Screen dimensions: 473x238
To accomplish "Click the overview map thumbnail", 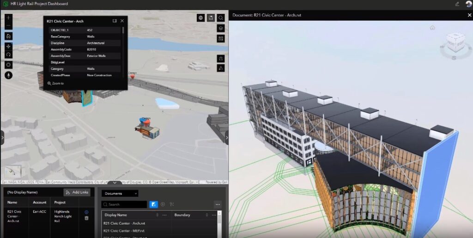I will [x=13, y=171].
